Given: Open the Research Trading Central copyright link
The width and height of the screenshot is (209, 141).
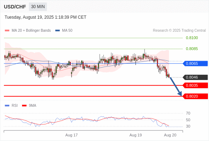Looking at the screenshot, I should (179, 31).
